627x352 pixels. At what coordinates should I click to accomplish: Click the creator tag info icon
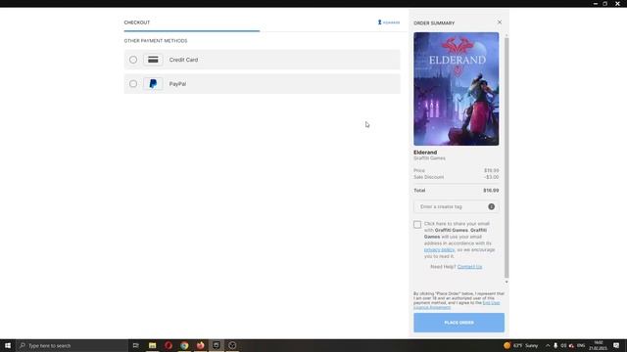(x=492, y=206)
